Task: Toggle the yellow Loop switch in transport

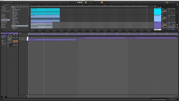Action: 102,3
